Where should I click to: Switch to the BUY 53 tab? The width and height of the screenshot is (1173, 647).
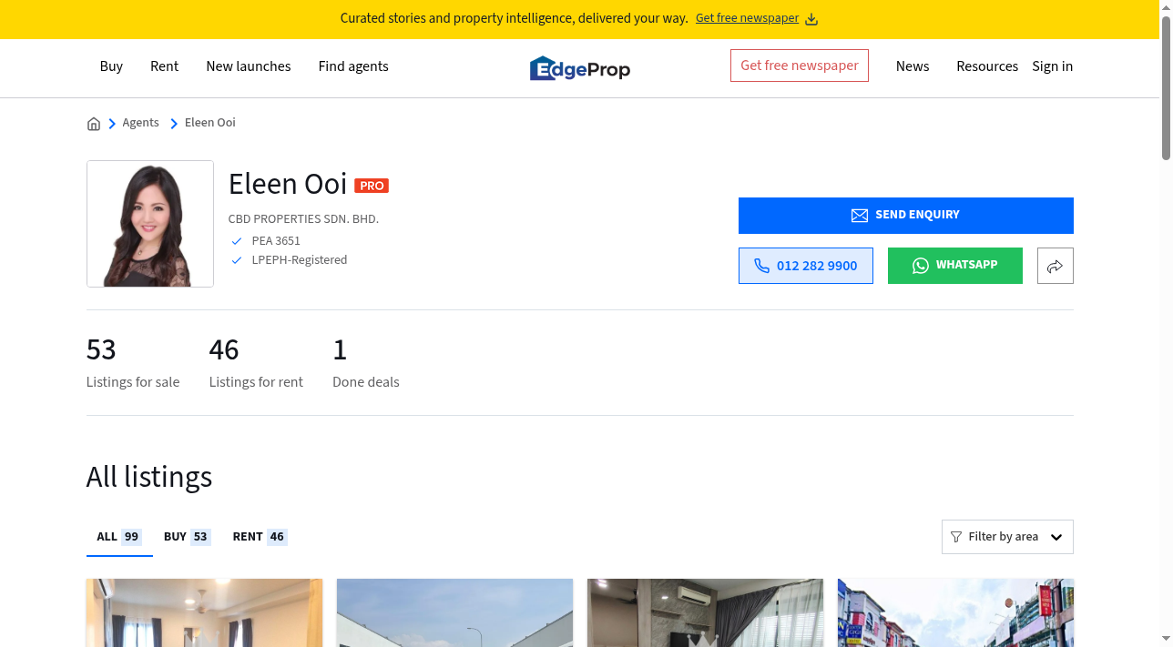[187, 537]
